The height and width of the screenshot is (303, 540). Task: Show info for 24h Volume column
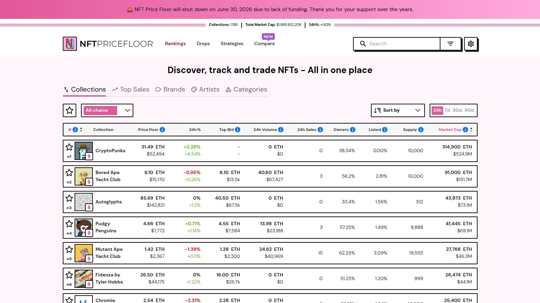281,130
